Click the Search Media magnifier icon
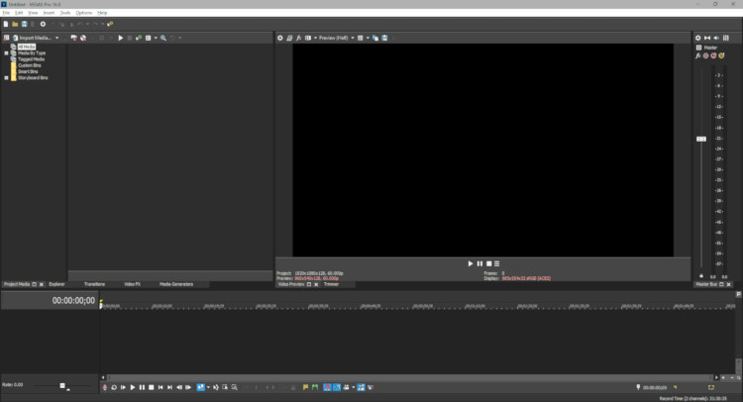Screen dimensions: 743x402 coord(163,38)
